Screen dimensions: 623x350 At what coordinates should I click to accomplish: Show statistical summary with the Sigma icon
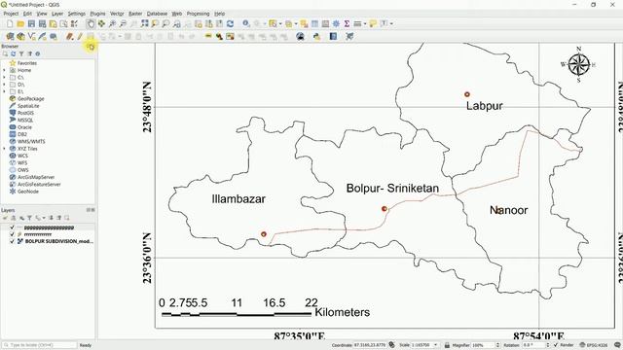tap(347, 24)
